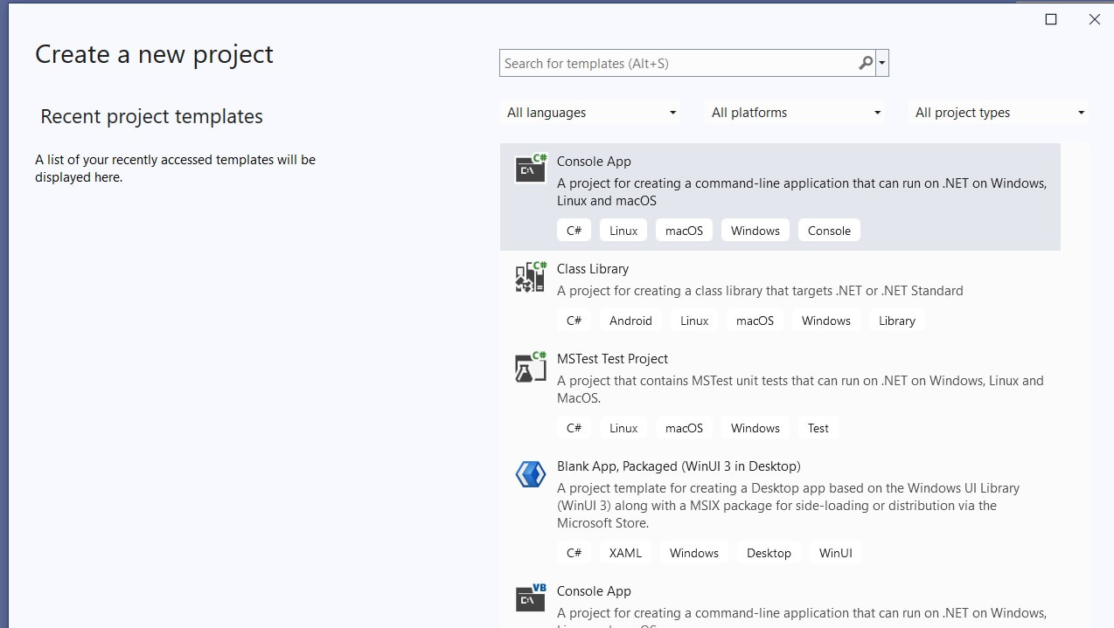Select Blank App, Packaged (WinUI 3 in Desktop)

[679, 466]
